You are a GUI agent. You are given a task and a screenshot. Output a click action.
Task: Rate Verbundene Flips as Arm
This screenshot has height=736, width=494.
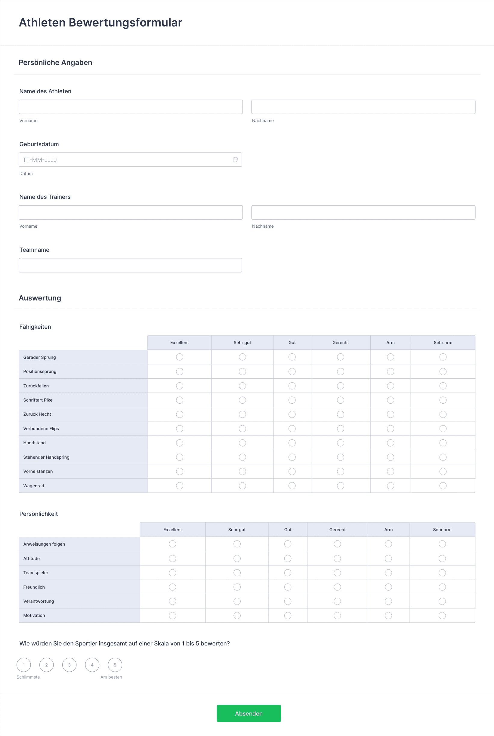(x=390, y=429)
